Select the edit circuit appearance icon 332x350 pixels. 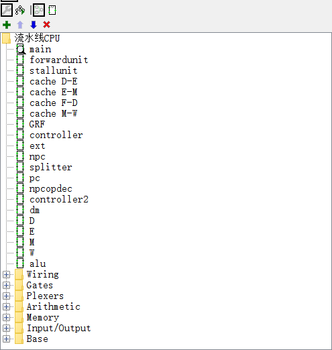52,10
